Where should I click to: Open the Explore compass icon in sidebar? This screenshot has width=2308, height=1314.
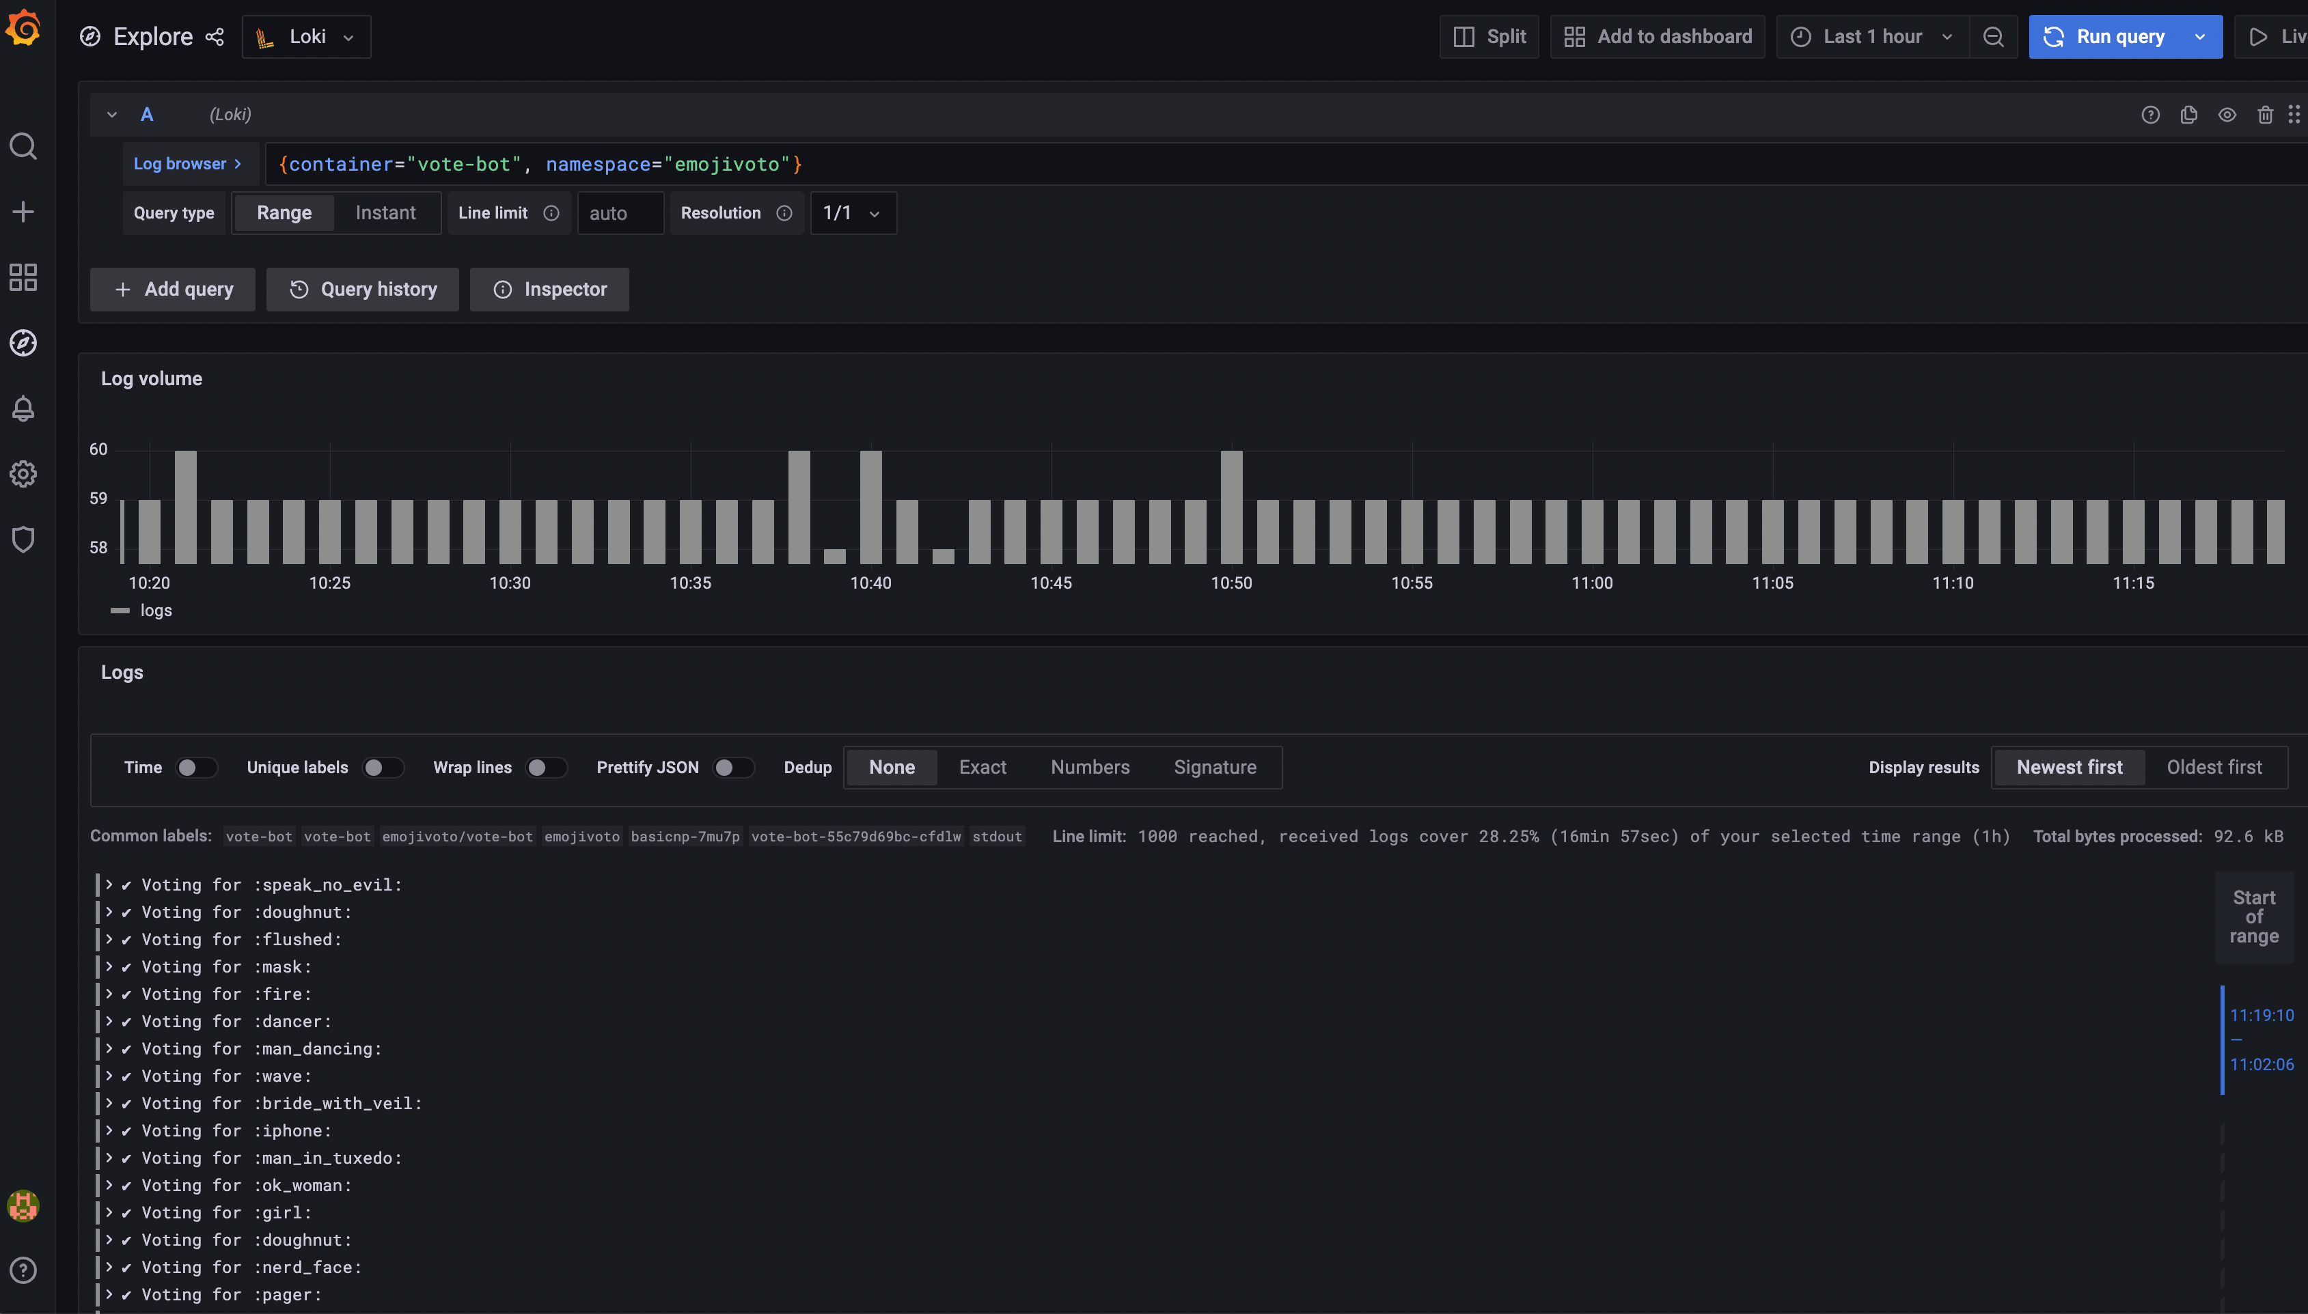(23, 343)
